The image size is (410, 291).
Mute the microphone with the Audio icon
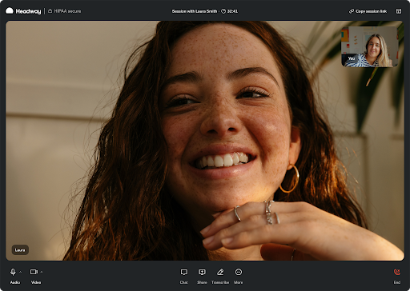click(x=13, y=272)
